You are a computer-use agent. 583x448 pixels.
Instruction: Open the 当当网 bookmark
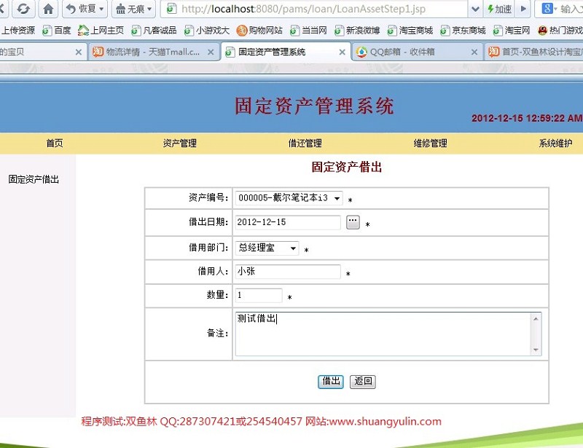[308, 31]
